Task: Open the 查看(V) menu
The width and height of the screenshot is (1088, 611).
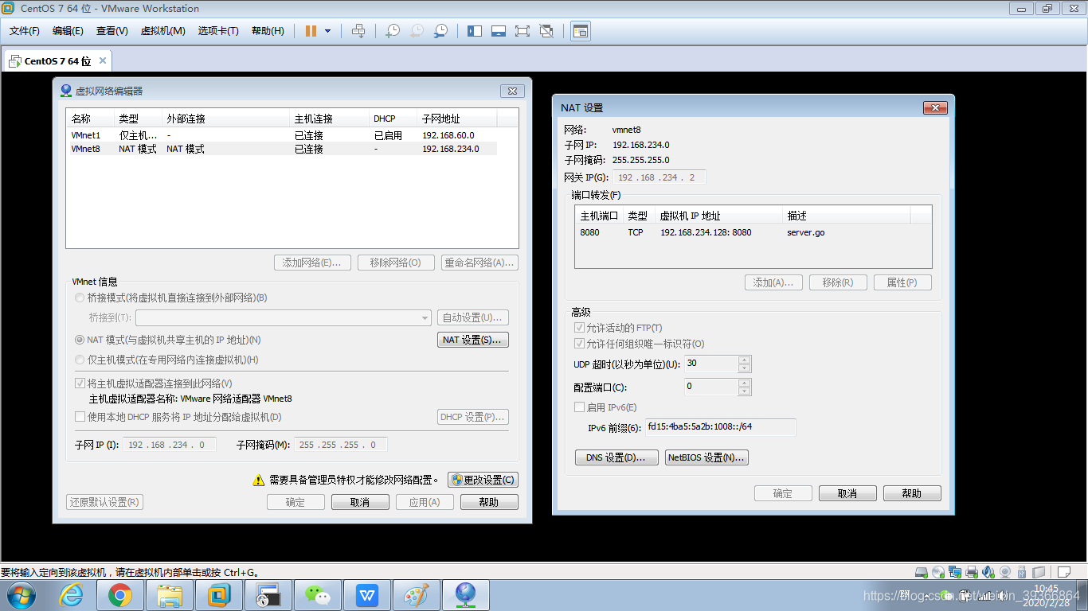Action: point(112,31)
